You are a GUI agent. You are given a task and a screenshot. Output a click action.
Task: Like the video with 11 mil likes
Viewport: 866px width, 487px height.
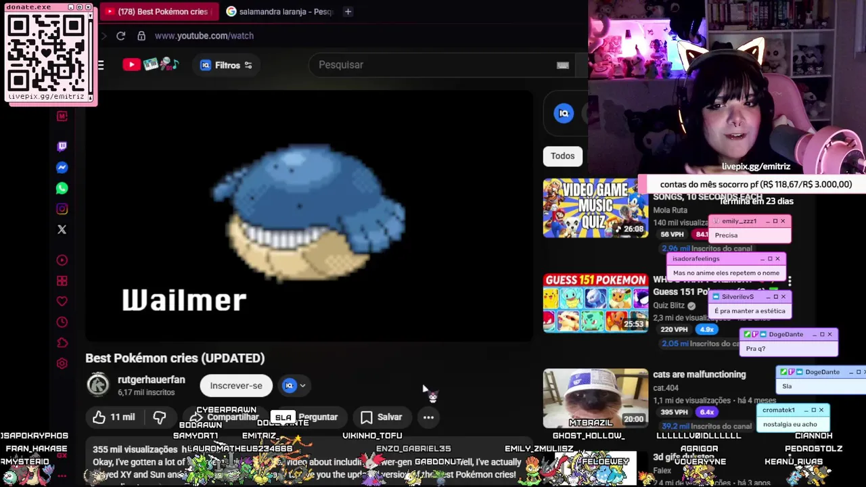[114, 417]
